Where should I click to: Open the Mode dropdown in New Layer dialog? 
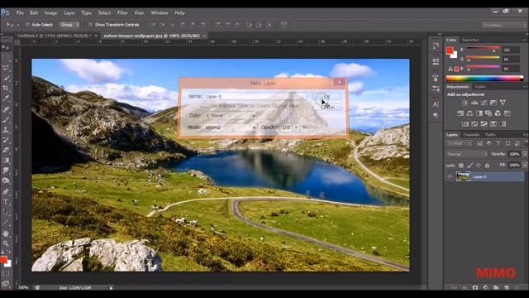pyautogui.click(x=231, y=127)
